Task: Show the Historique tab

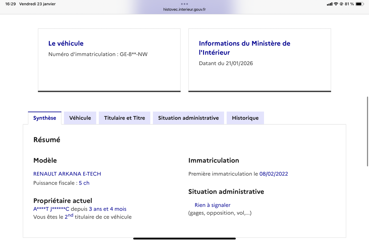Action: click(x=245, y=118)
